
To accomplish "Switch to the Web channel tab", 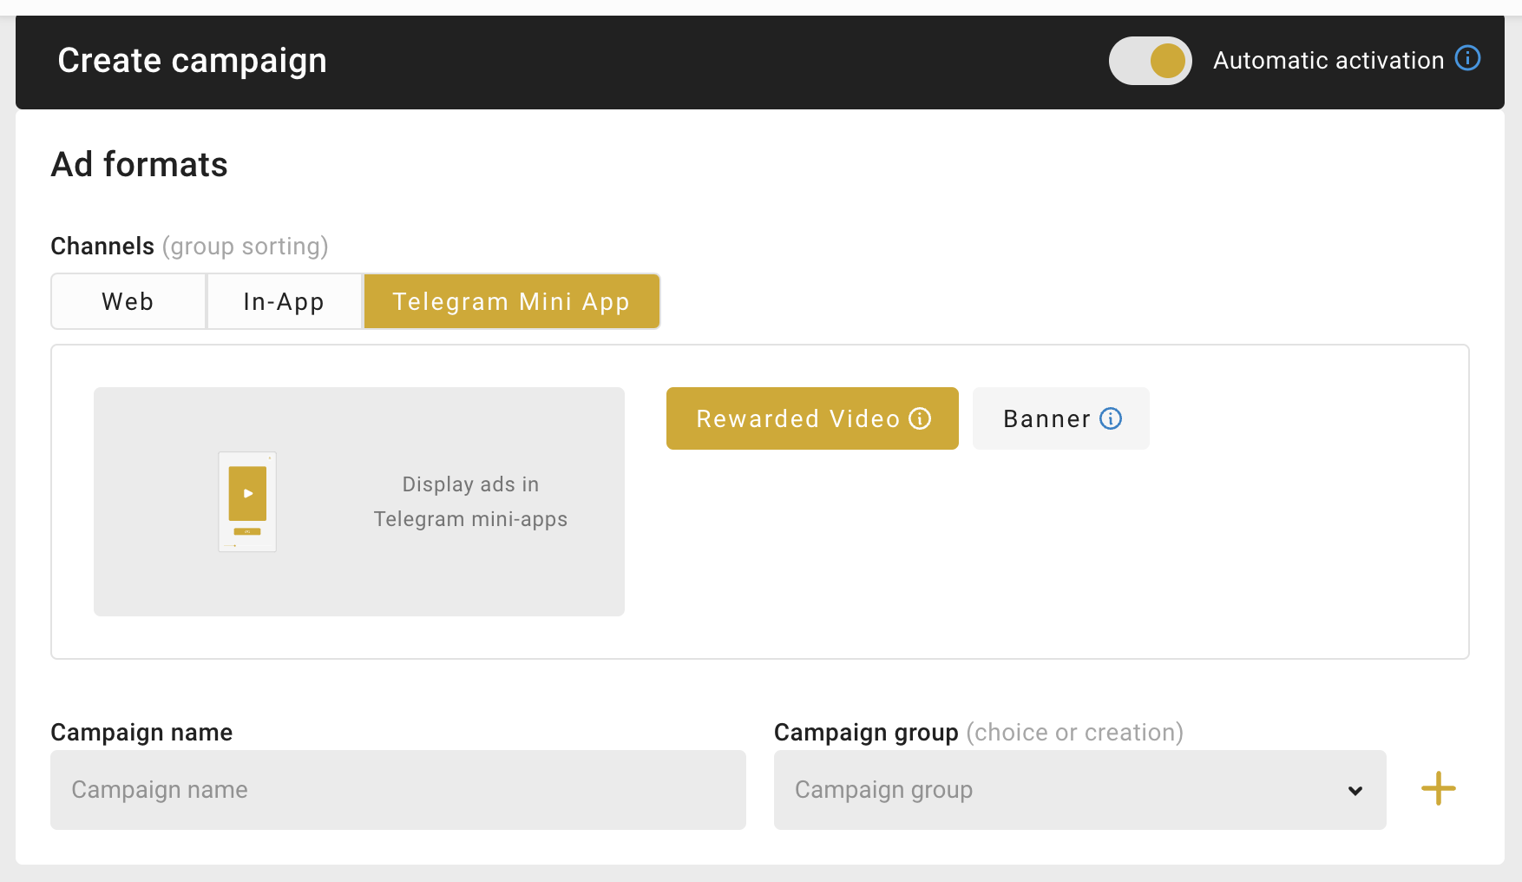I will (128, 301).
